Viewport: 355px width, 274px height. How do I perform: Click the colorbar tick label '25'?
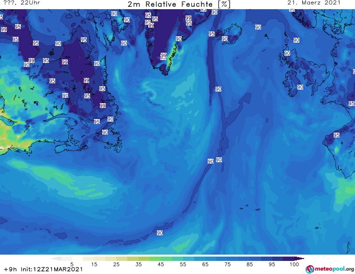point(116,264)
